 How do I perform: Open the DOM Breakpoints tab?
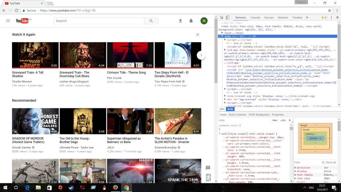point(259,114)
